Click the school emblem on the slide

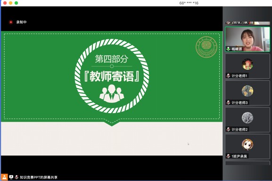(x=206, y=47)
